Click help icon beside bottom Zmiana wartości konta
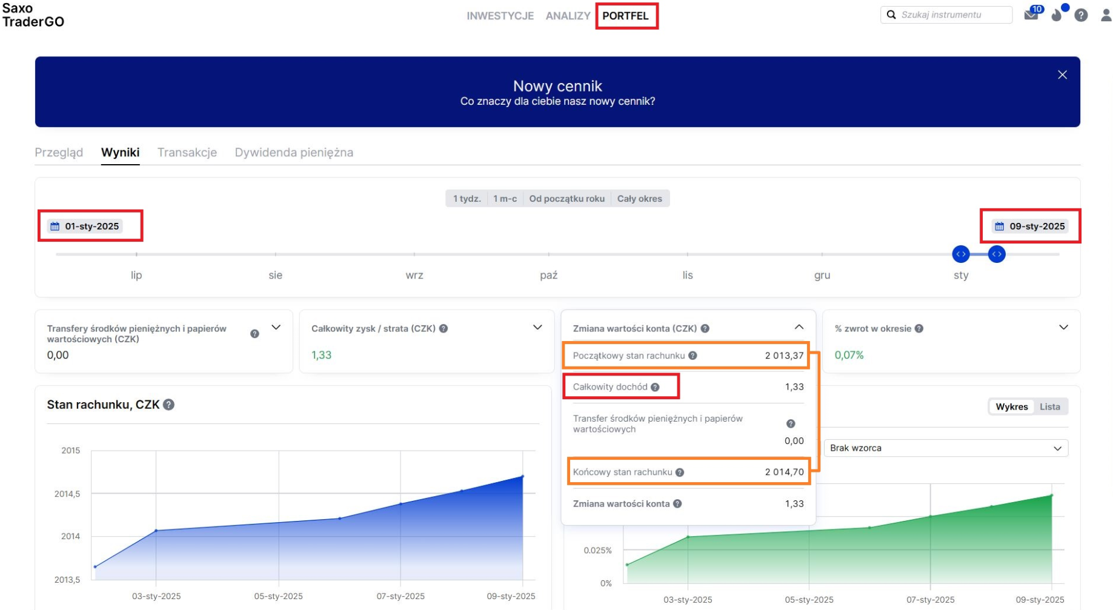 click(x=677, y=503)
